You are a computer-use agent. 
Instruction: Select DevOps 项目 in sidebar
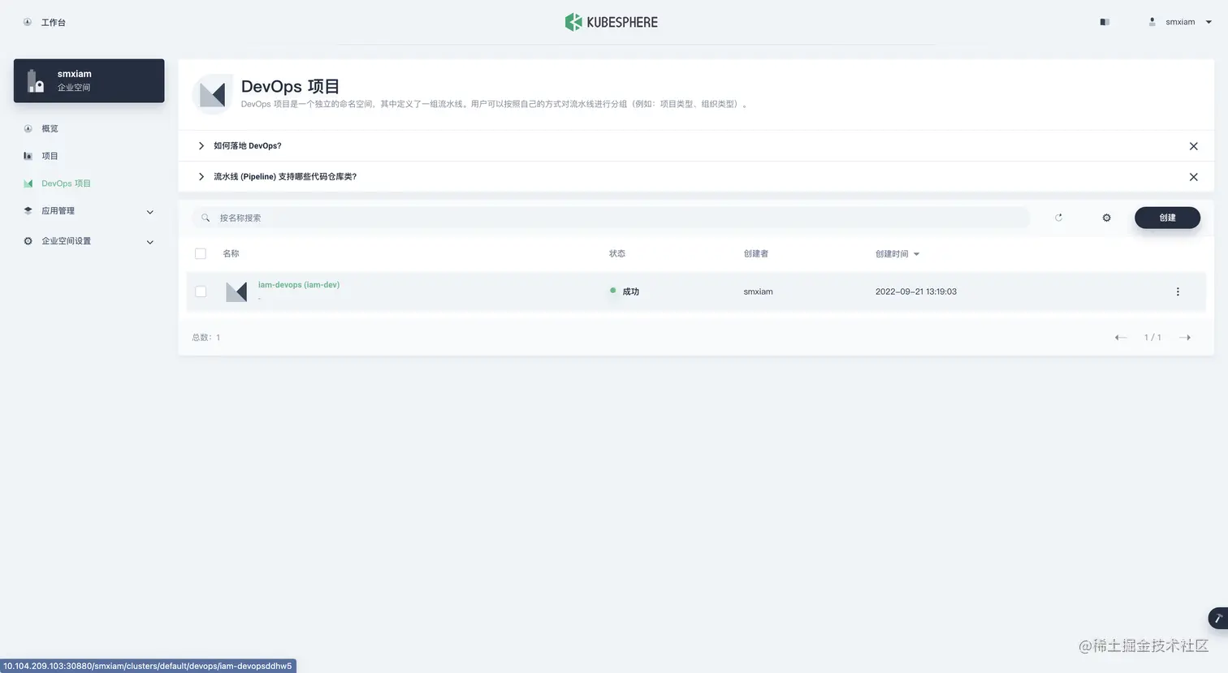[x=66, y=183]
